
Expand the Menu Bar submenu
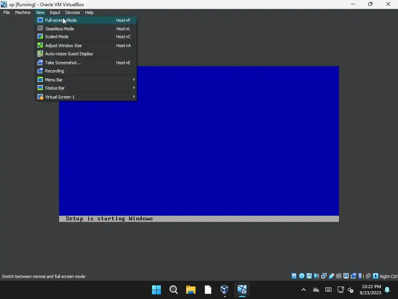pos(86,79)
